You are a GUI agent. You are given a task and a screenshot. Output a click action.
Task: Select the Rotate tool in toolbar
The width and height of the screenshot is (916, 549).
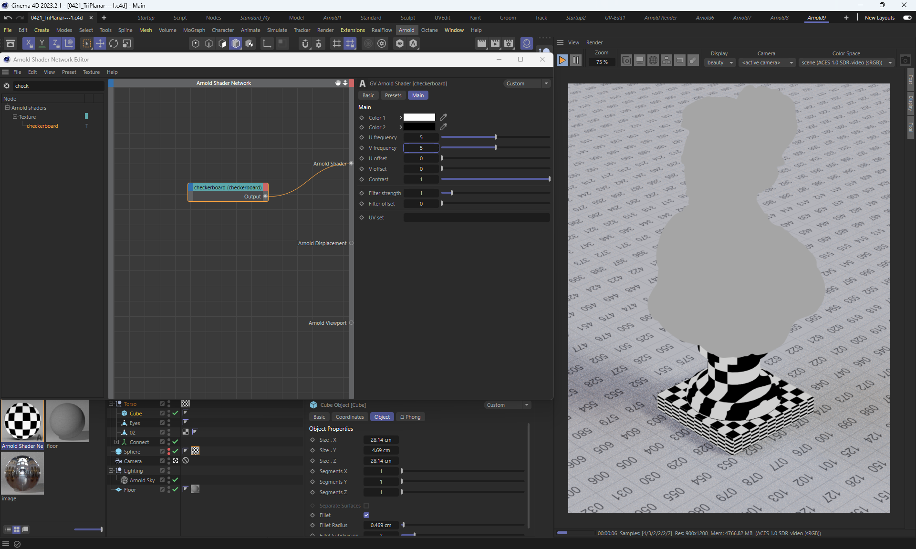click(x=114, y=43)
